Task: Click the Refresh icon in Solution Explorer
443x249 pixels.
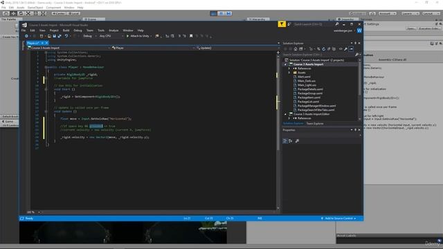Action: [x=324, y=49]
